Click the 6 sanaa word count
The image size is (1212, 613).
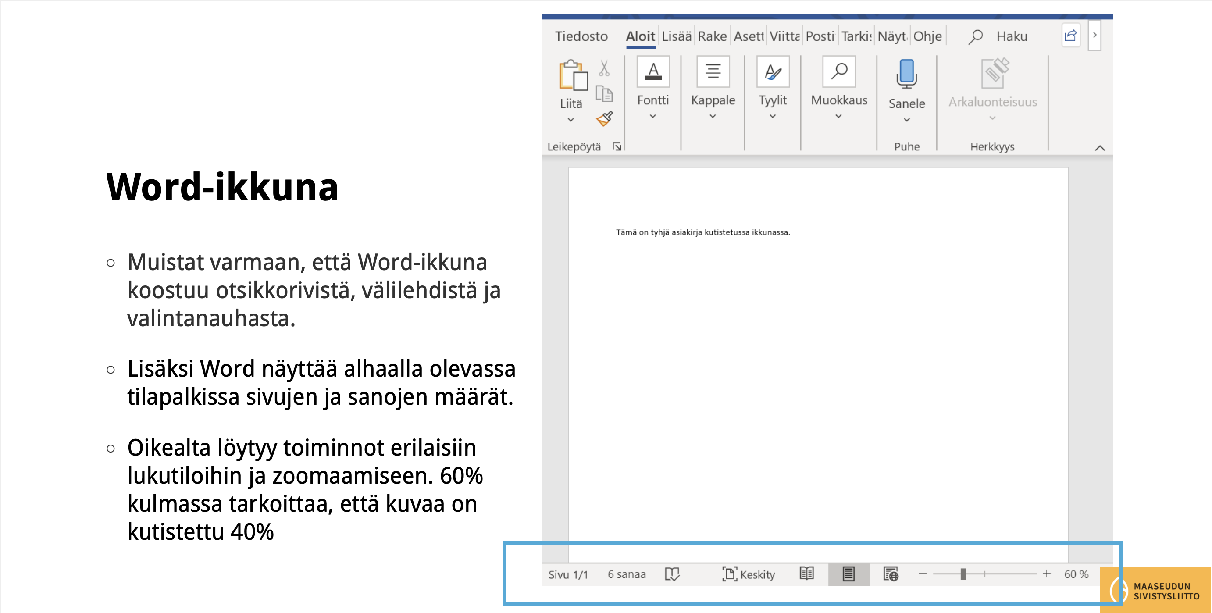coord(626,574)
